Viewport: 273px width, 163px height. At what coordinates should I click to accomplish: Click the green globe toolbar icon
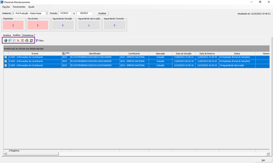click(6, 40)
